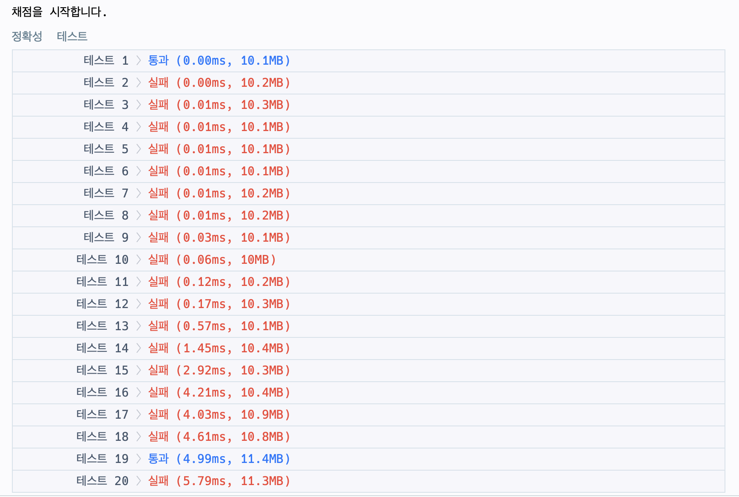
Task: Select the '정확성 테스트' section label
Action: click(49, 36)
